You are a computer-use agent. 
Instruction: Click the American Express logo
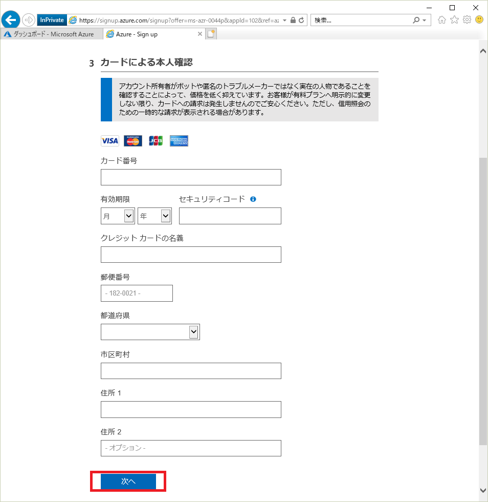(x=179, y=141)
